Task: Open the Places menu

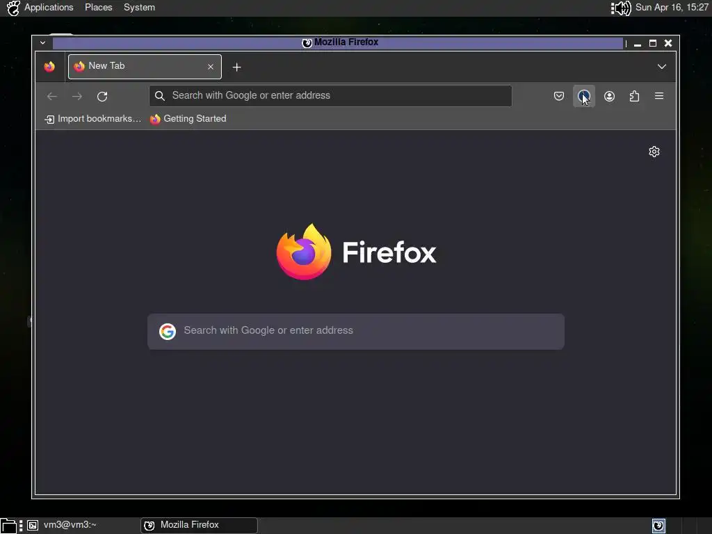Action: [x=99, y=7]
